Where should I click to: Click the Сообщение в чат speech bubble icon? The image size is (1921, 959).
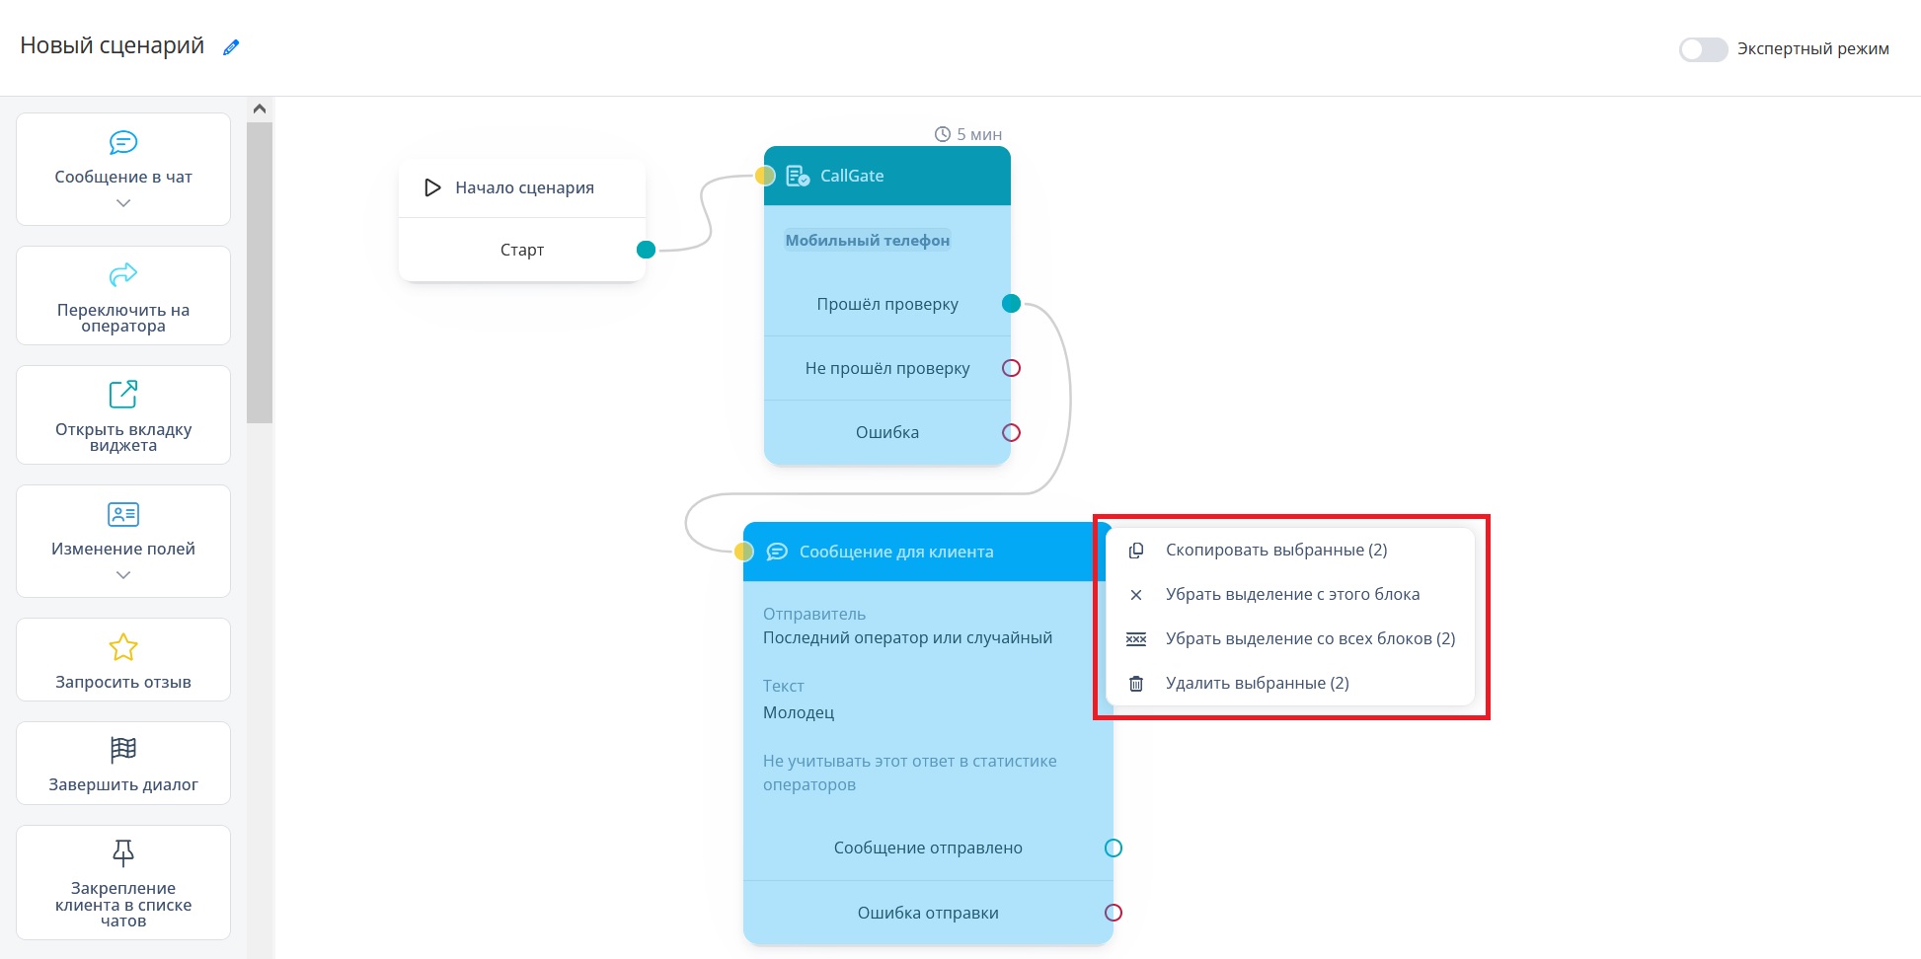click(123, 143)
